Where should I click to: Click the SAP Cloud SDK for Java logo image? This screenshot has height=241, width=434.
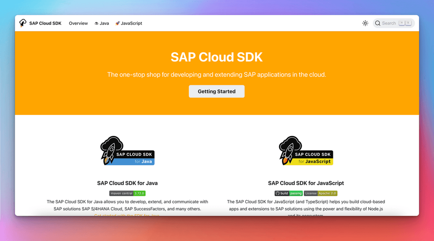(127, 151)
